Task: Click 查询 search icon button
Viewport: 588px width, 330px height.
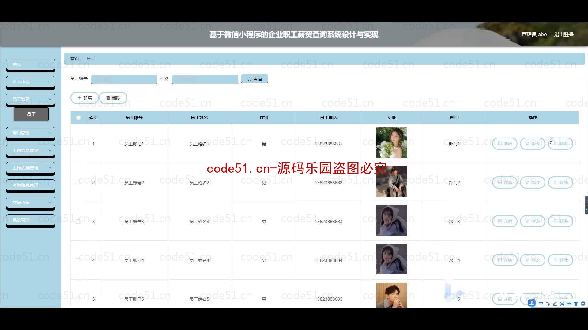Action: [254, 79]
